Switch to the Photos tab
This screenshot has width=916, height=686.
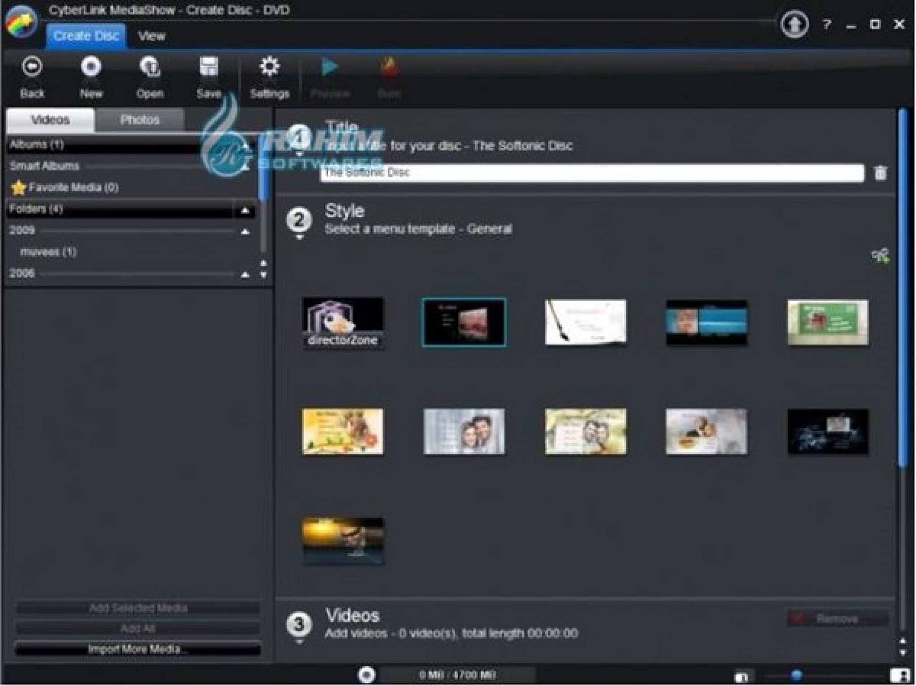coord(140,119)
